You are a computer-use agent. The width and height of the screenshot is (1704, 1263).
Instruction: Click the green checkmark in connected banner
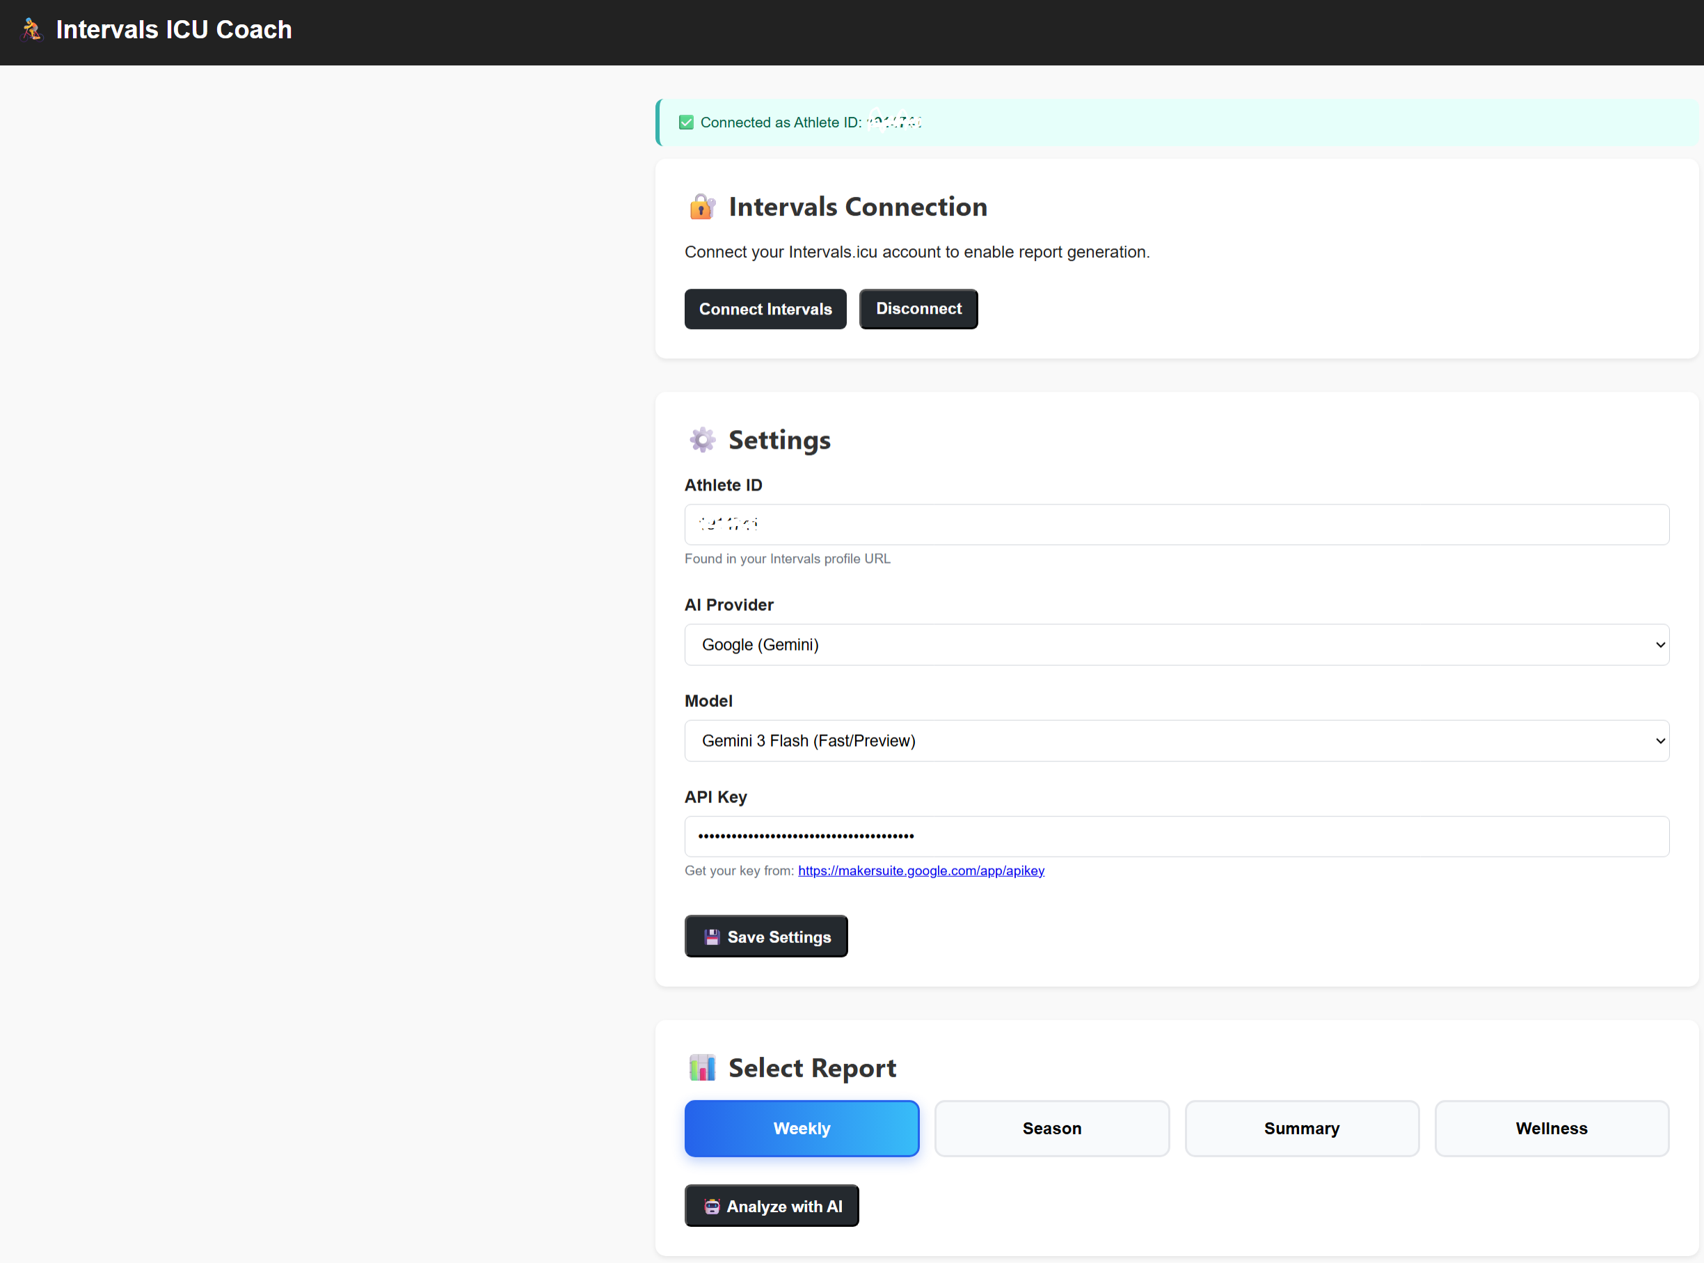click(x=686, y=123)
